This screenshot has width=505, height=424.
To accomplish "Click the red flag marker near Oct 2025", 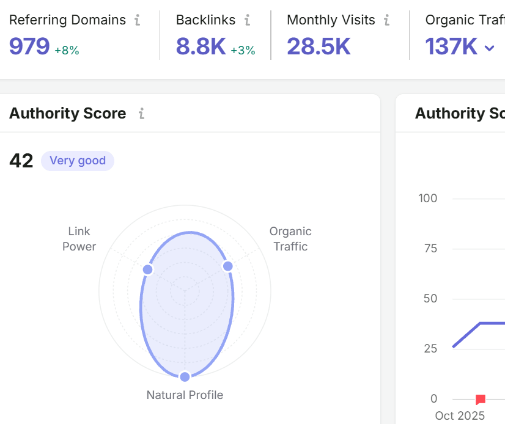I will pos(480,400).
